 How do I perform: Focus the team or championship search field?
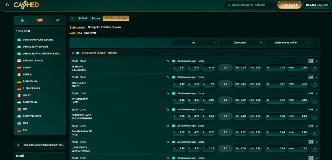(x=40, y=145)
